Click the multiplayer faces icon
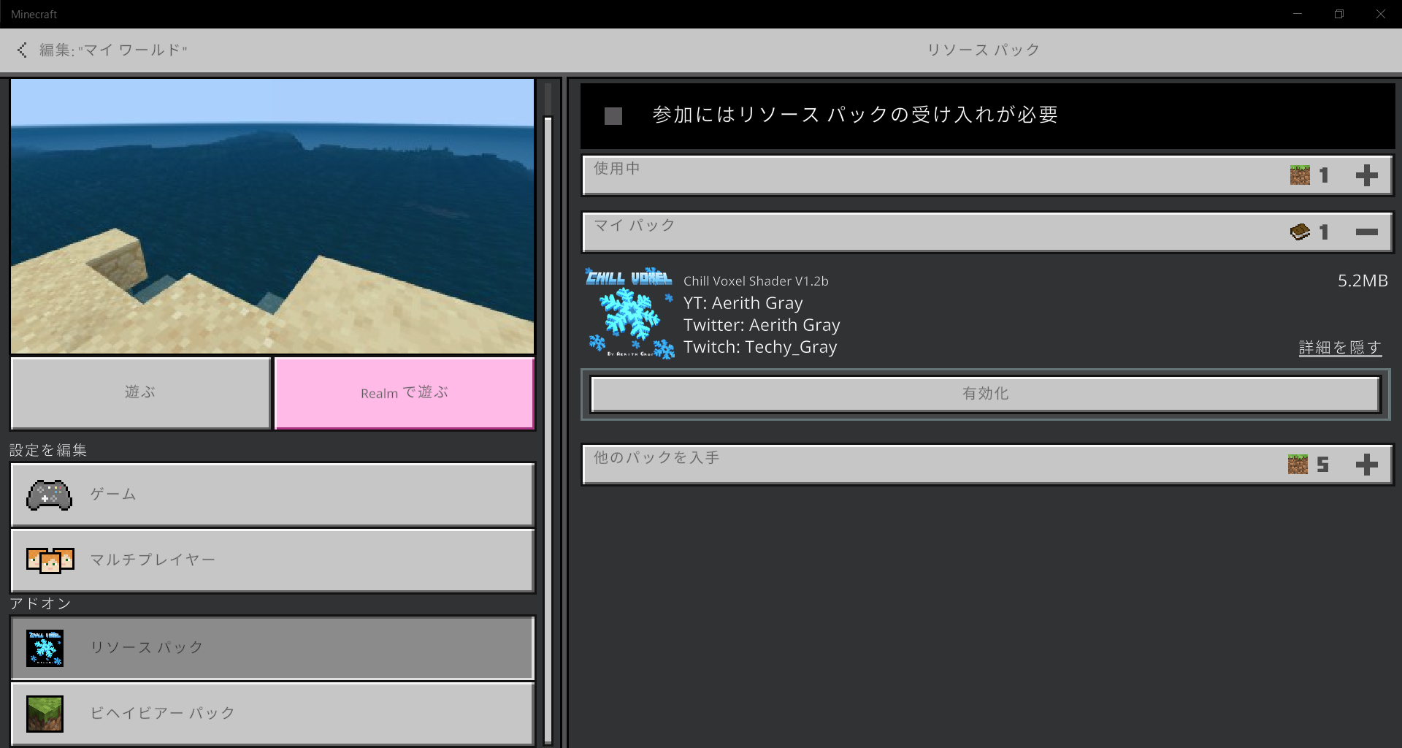Screen dimensions: 1402x748 tap(50, 560)
